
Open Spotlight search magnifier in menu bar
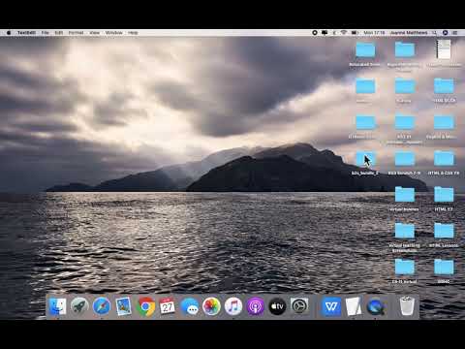[x=435, y=33]
